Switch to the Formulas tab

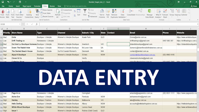click(37, 6)
